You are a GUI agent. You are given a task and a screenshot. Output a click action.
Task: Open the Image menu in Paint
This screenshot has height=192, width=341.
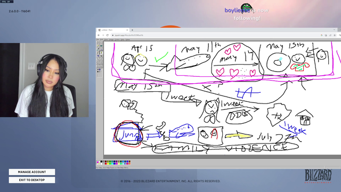click(x=111, y=39)
